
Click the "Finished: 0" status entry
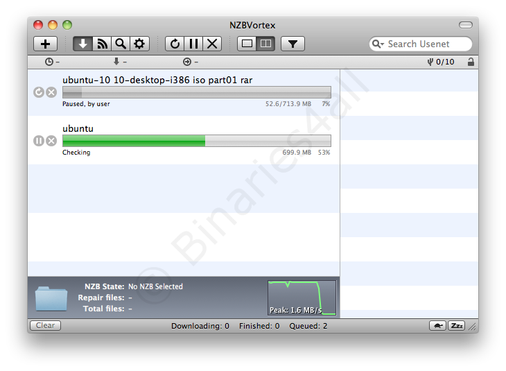[259, 326]
